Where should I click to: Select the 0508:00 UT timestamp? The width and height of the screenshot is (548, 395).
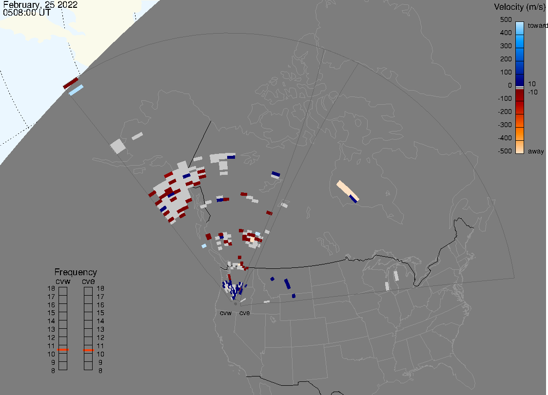point(27,13)
